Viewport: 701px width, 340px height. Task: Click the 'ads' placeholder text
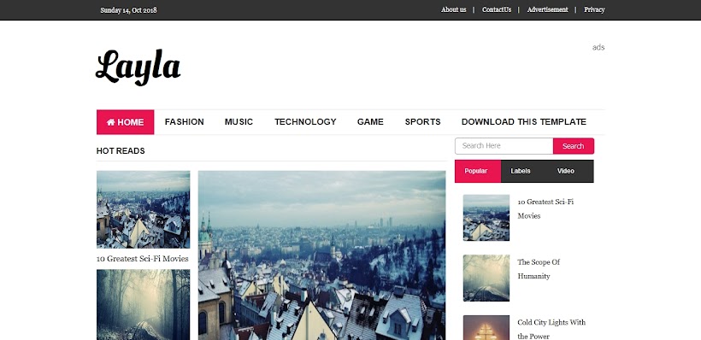click(598, 47)
